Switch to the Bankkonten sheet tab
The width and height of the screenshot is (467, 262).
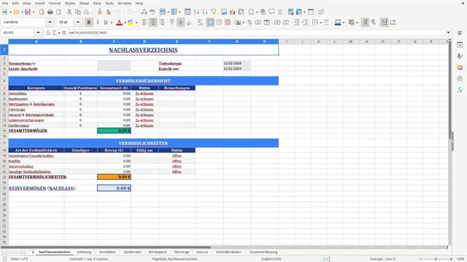(132, 252)
